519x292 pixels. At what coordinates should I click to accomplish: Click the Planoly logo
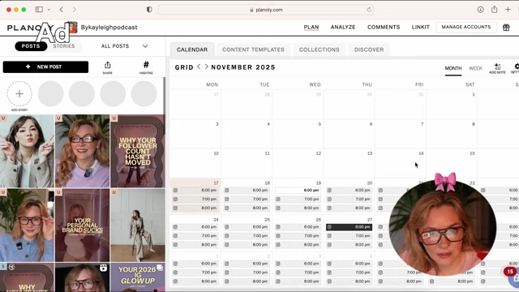coord(30,28)
